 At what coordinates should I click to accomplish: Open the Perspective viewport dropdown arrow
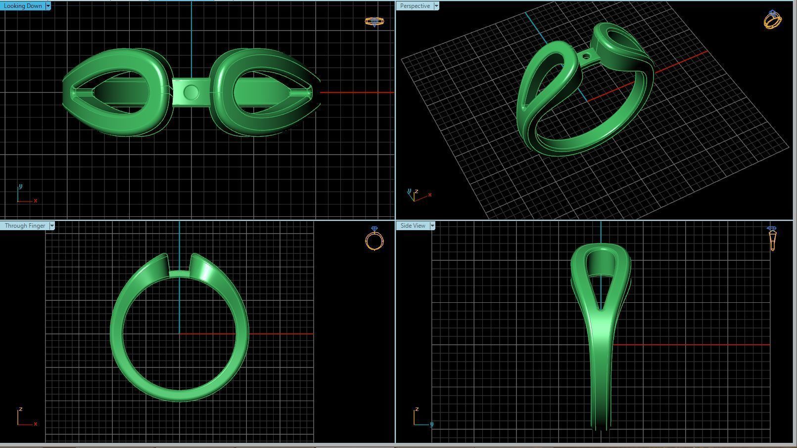pyautogui.click(x=436, y=6)
